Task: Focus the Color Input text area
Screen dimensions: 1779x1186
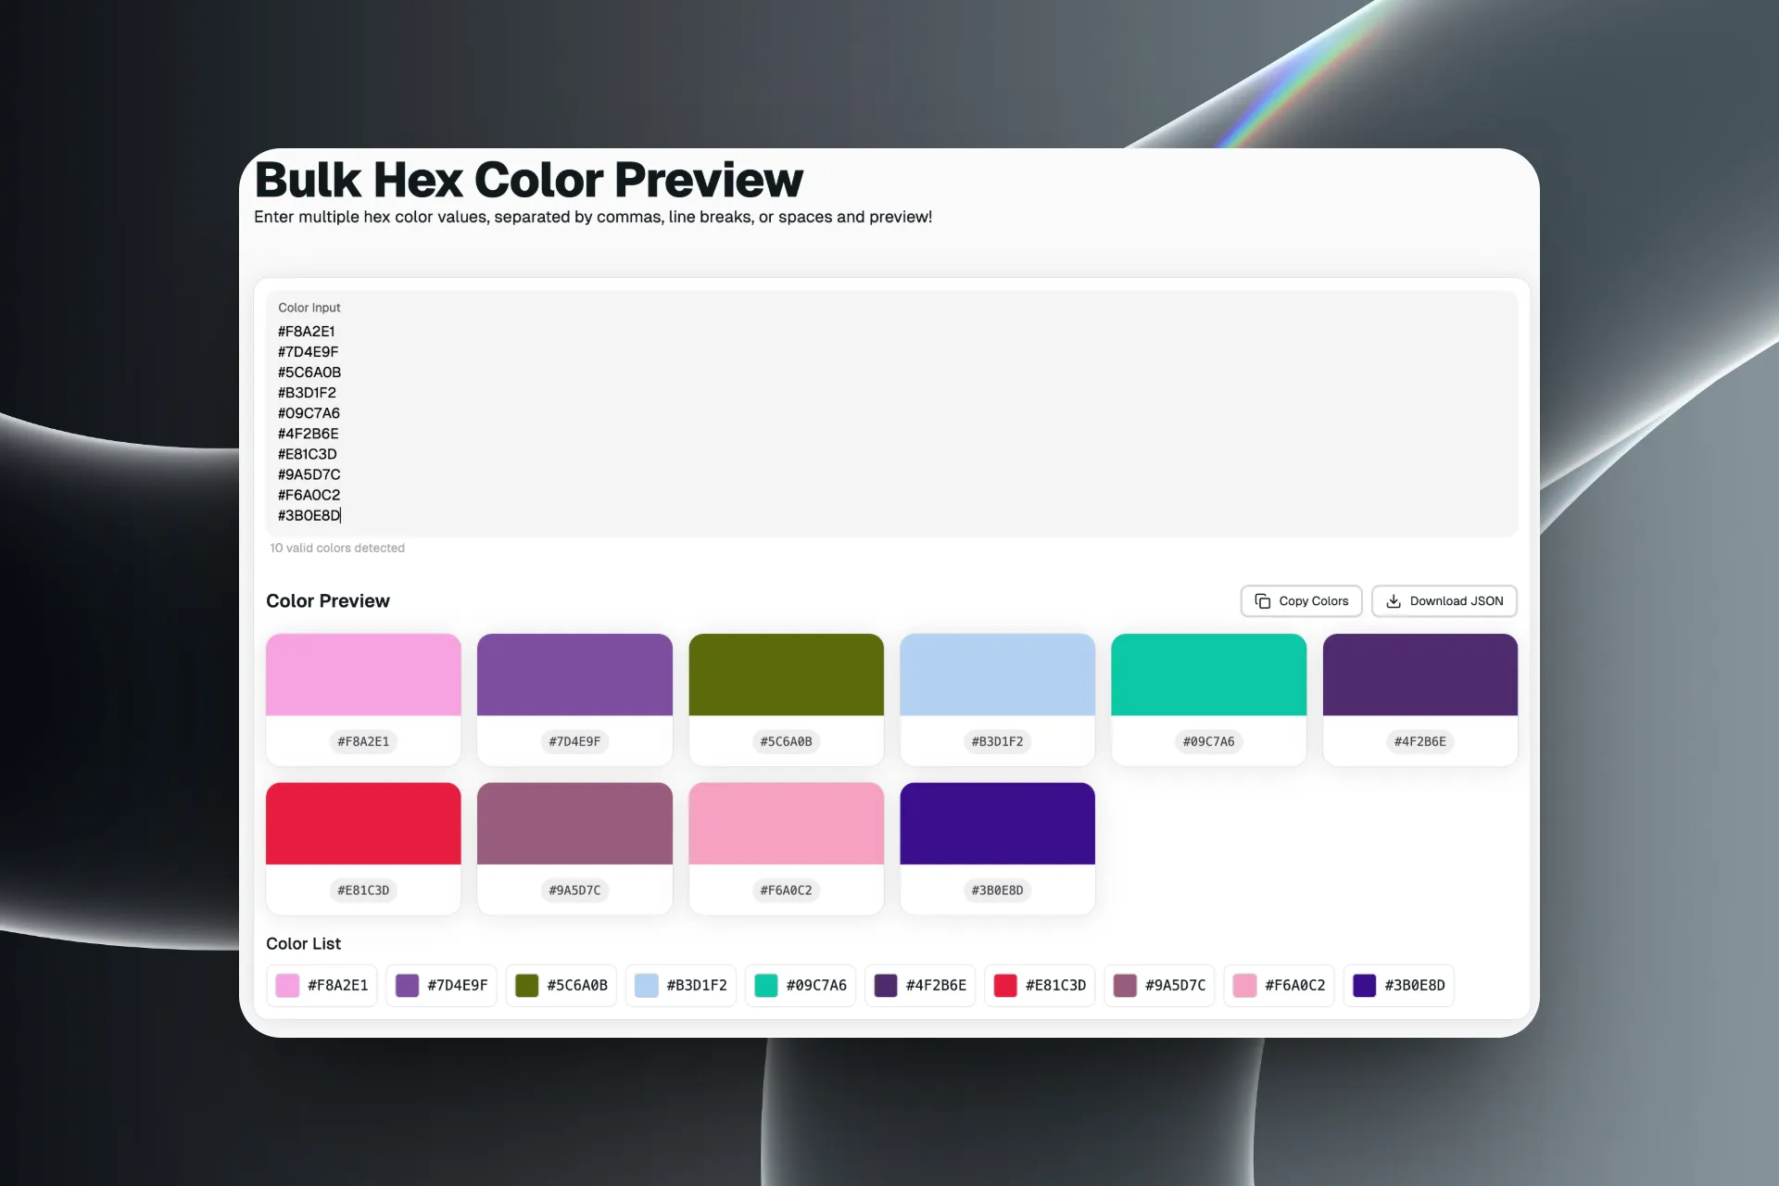Action: click(x=891, y=414)
